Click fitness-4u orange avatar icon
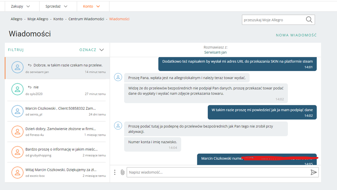337x190 pixels. point(18,131)
